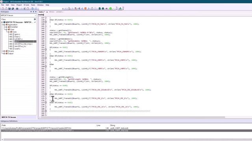The height and width of the screenshot is (141, 252).
Task: Click the Make build toolbar icon
Action: pos(103,9)
